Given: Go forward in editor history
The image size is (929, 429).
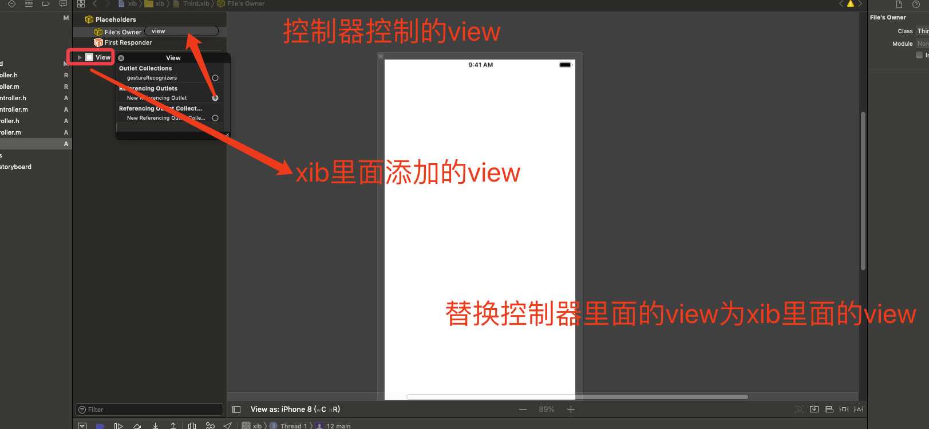Looking at the screenshot, I should click(107, 3).
